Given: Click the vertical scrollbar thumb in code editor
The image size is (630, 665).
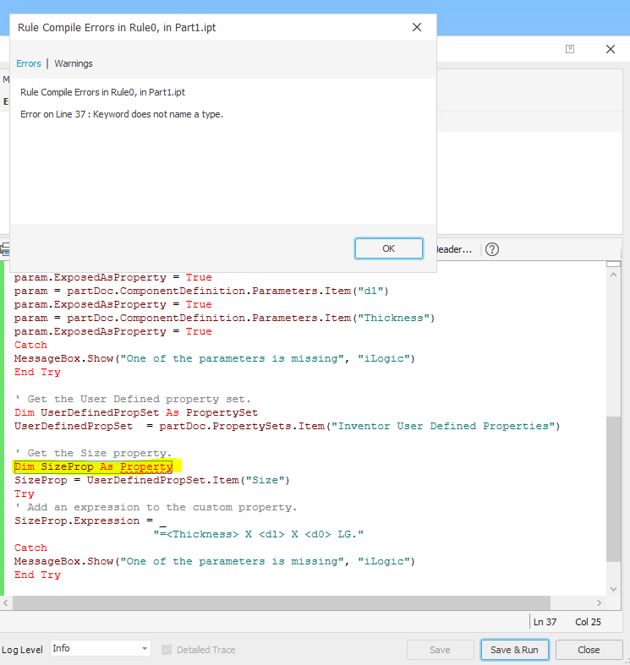Looking at the screenshot, I should (613, 489).
